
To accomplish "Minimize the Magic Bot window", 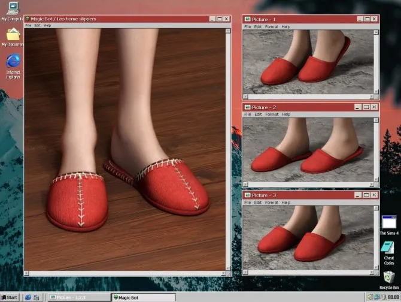I will click(x=212, y=19).
